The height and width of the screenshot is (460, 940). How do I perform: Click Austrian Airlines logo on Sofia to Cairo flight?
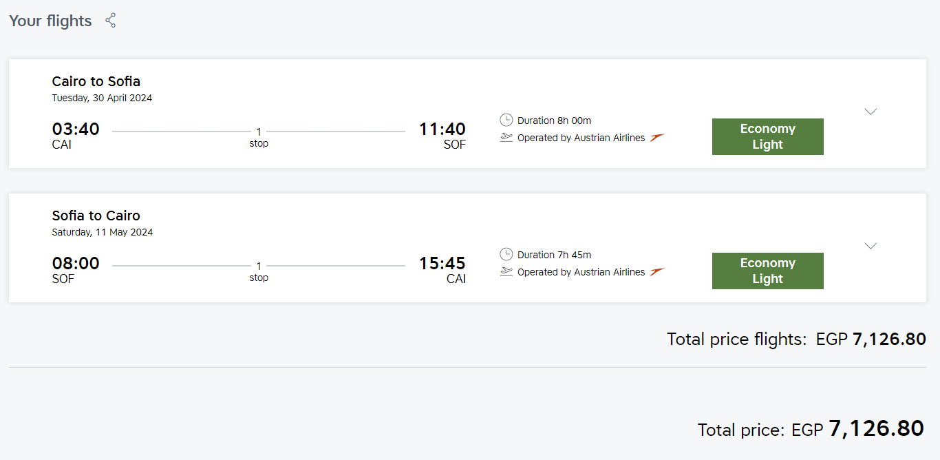coord(657,272)
